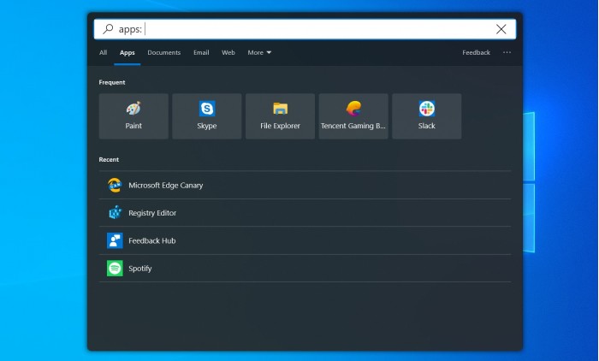The height and width of the screenshot is (361, 599).
Task: Expand the More filter dropdown
Action: click(x=259, y=53)
